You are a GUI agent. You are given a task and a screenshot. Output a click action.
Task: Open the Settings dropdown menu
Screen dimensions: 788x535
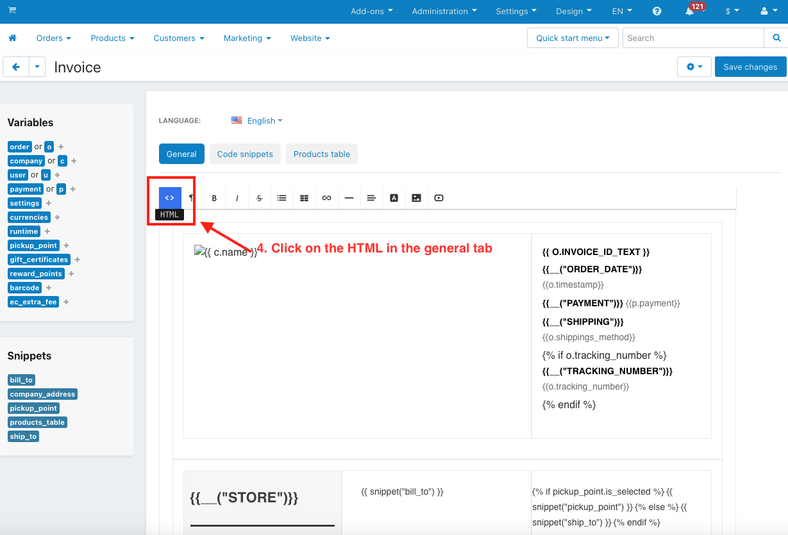click(516, 11)
